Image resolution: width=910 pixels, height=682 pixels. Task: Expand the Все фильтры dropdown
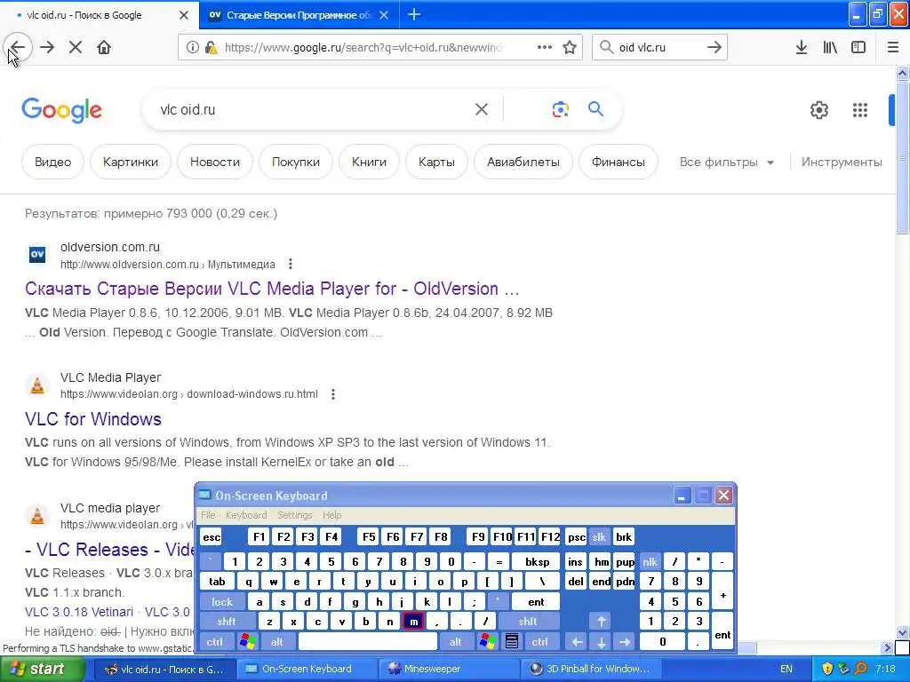click(727, 163)
